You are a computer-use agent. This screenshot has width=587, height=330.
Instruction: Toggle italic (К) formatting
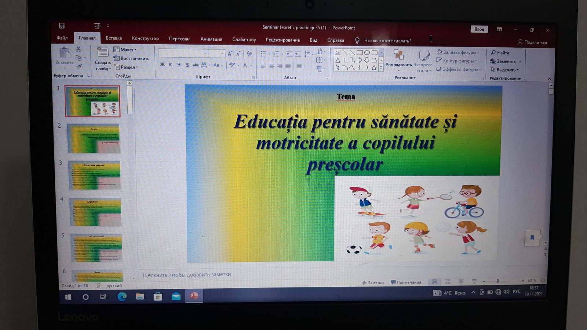[170, 65]
